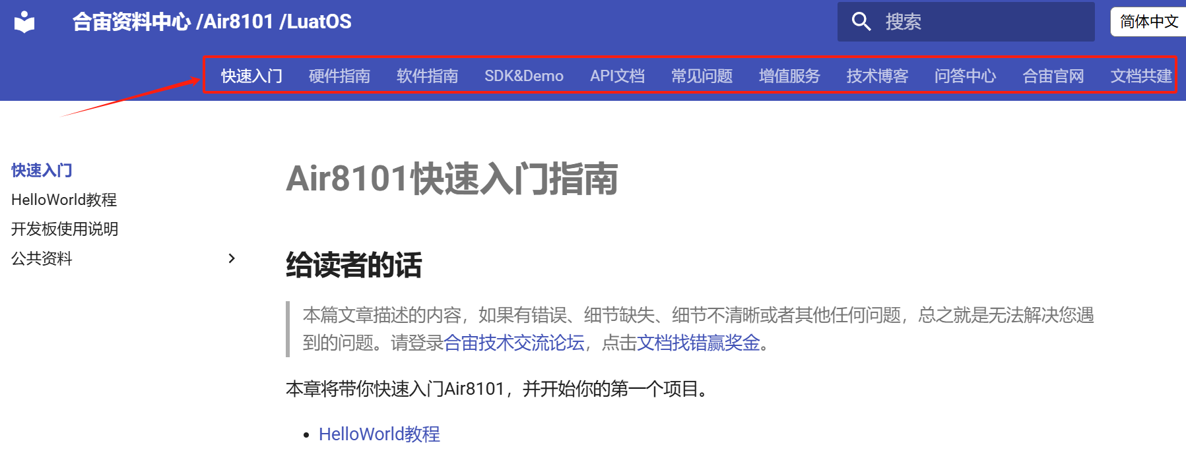Open the HelloWorld教程 bullet link

tap(379, 434)
